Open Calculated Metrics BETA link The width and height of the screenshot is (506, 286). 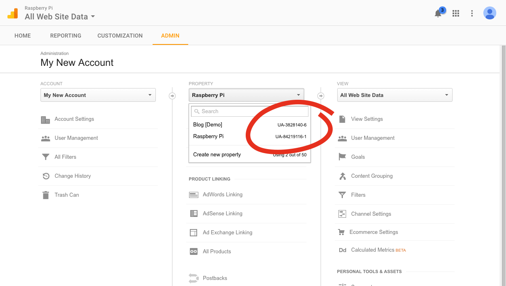(378, 250)
